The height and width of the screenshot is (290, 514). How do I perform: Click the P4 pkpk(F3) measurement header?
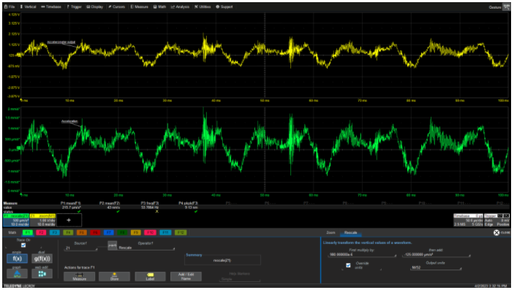[188, 204]
